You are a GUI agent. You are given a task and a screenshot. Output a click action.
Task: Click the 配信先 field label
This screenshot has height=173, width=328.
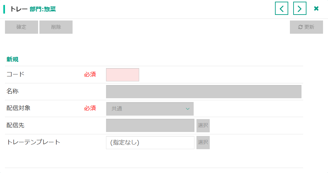click(x=16, y=125)
